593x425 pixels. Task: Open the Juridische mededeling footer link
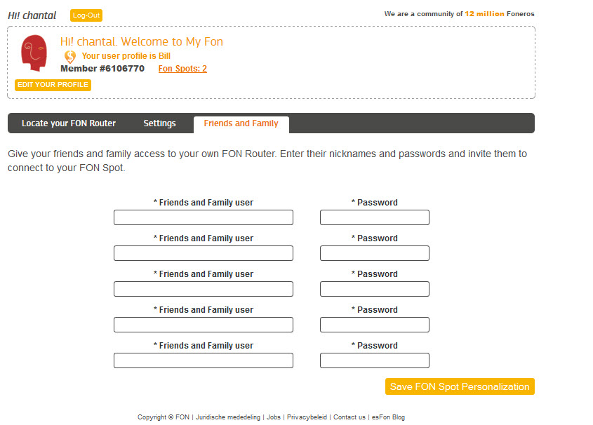click(228, 417)
